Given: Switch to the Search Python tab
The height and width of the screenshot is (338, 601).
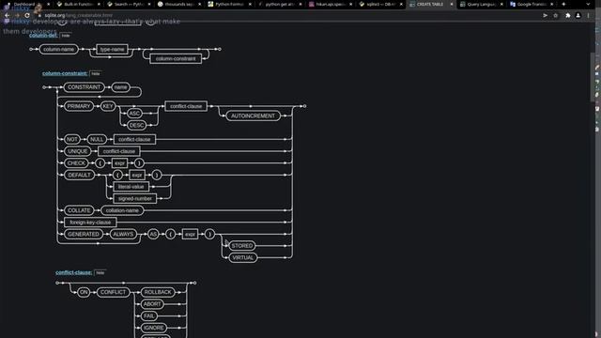Looking at the screenshot, I should [129, 4].
